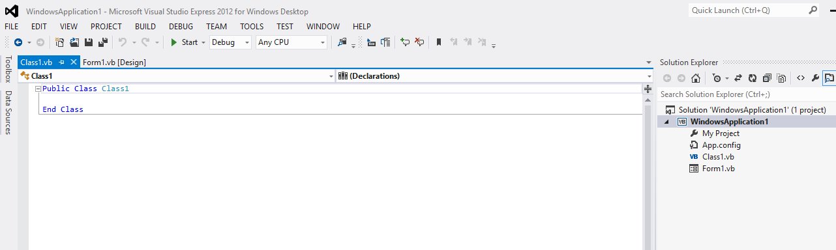Click the Quick Launch search magnifier icon
The image size is (836, 250).
(x=813, y=10)
